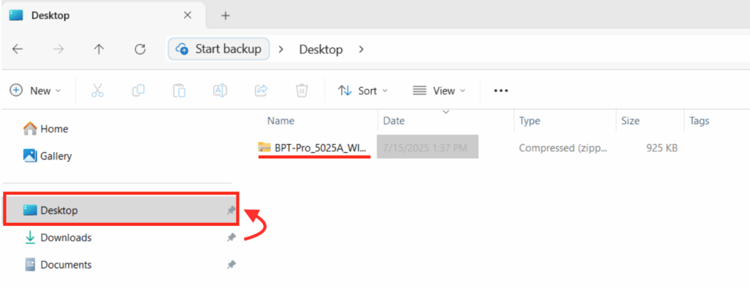The image size is (750, 288).
Task: Click the Desktop pin icon in sidebar
Action: pyautogui.click(x=231, y=210)
